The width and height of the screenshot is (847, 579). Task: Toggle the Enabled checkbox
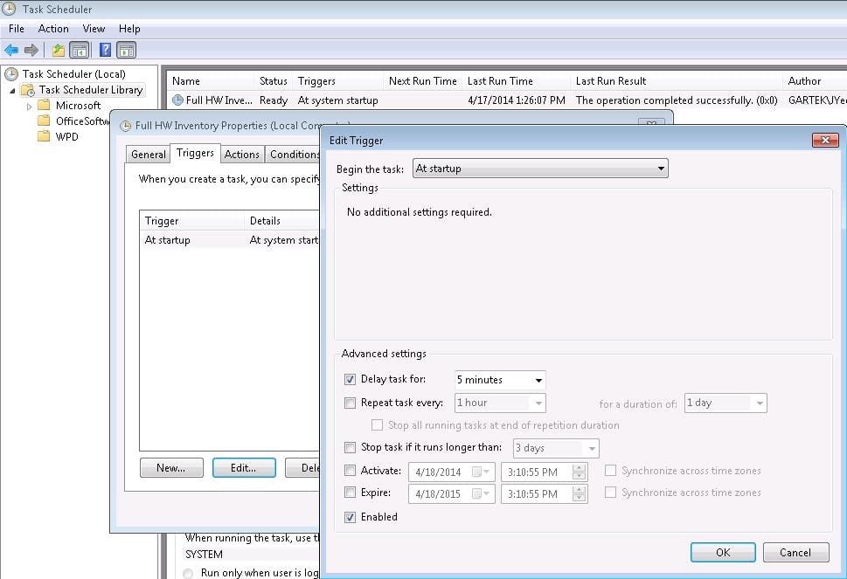coord(350,517)
